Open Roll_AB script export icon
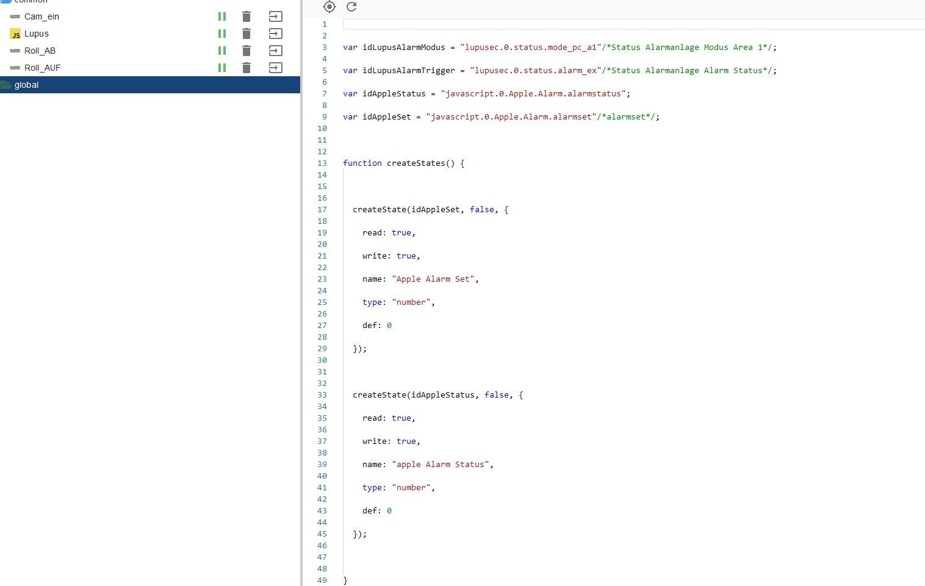Screen dimensions: 925x586 point(276,51)
